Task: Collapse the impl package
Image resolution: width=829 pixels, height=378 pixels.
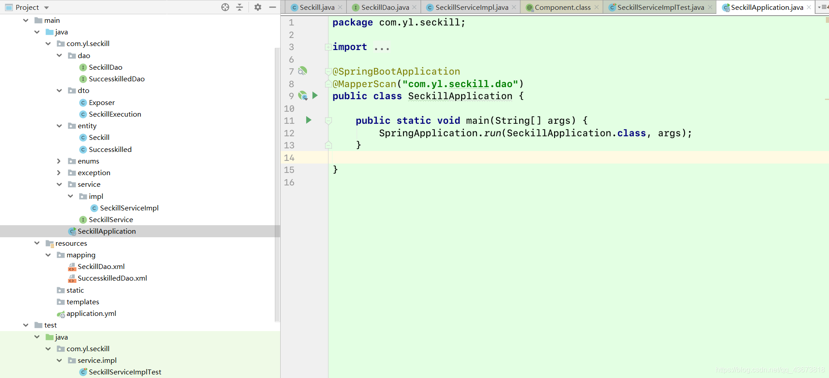Action: coord(71,196)
